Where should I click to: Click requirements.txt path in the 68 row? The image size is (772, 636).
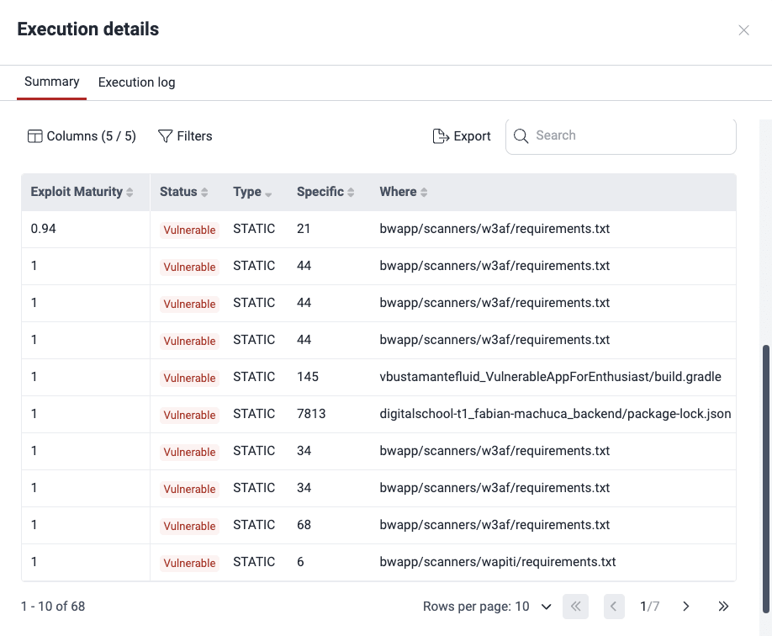pos(494,525)
